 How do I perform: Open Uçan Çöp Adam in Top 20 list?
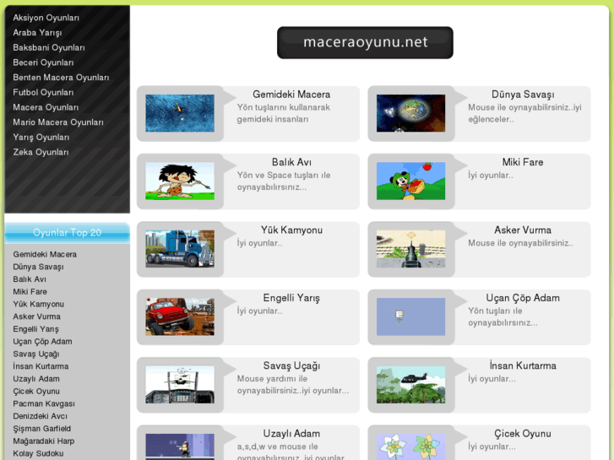pyautogui.click(x=42, y=341)
